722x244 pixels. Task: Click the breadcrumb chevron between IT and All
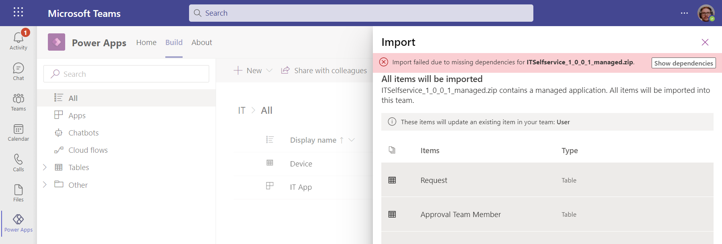coord(253,110)
